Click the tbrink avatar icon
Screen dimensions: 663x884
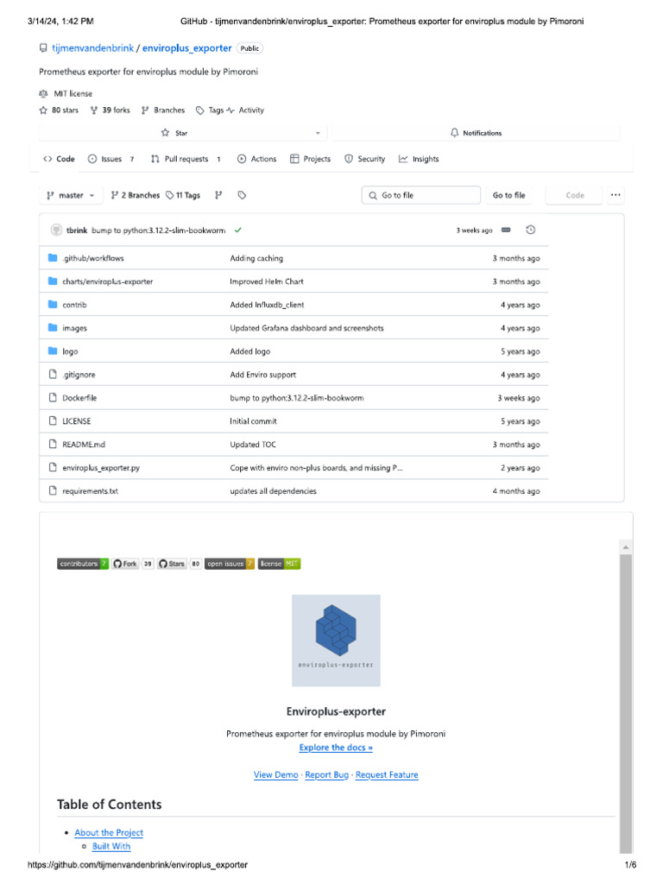click(x=56, y=230)
